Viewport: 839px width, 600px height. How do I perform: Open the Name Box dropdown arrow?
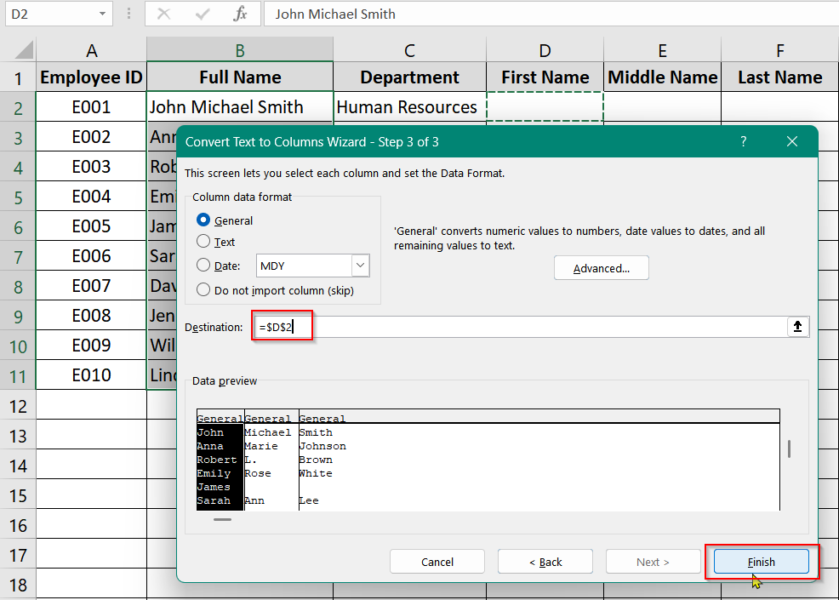point(102,14)
